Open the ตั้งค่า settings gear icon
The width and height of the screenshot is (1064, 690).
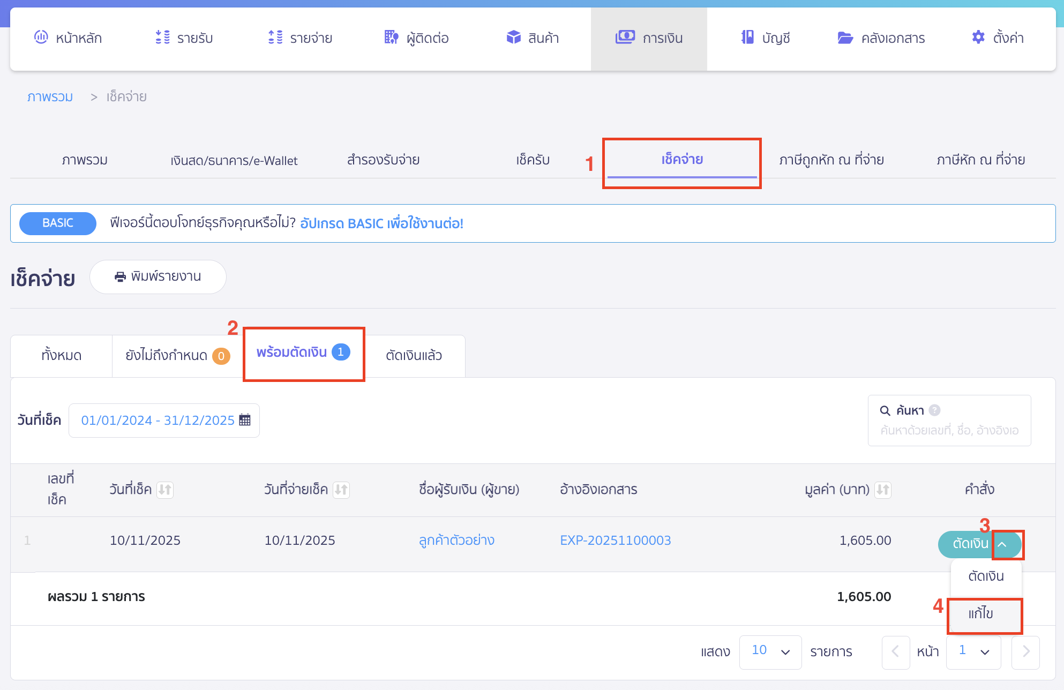(978, 37)
